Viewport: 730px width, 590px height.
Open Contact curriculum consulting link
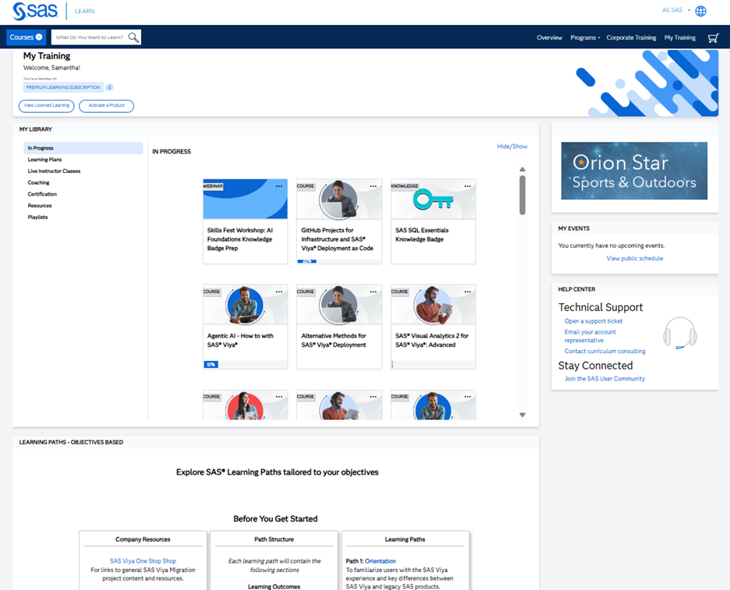(x=605, y=352)
